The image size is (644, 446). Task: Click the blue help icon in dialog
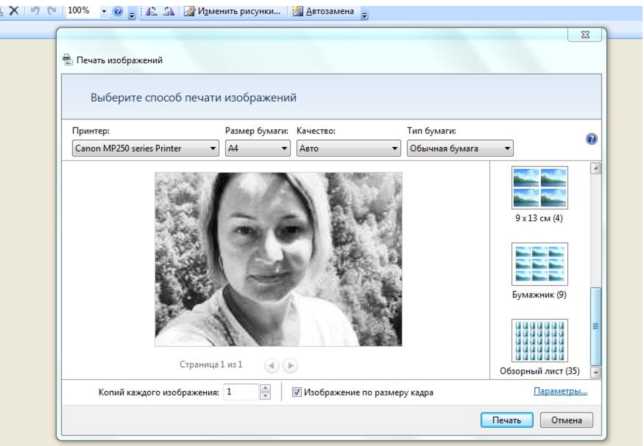click(x=592, y=139)
